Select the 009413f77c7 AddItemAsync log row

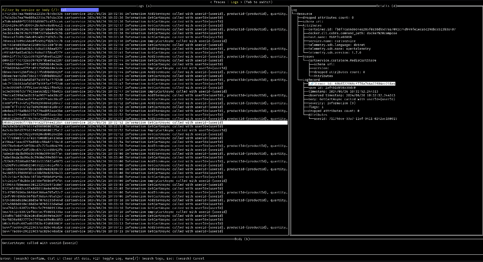coord(145,56)
